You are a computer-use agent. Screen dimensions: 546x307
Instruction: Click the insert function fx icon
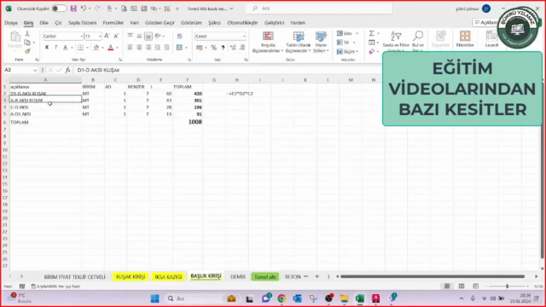point(67,70)
